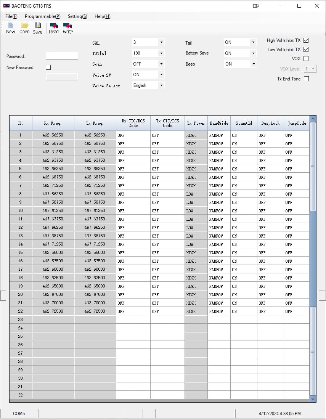Open the File menu

[11, 16]
